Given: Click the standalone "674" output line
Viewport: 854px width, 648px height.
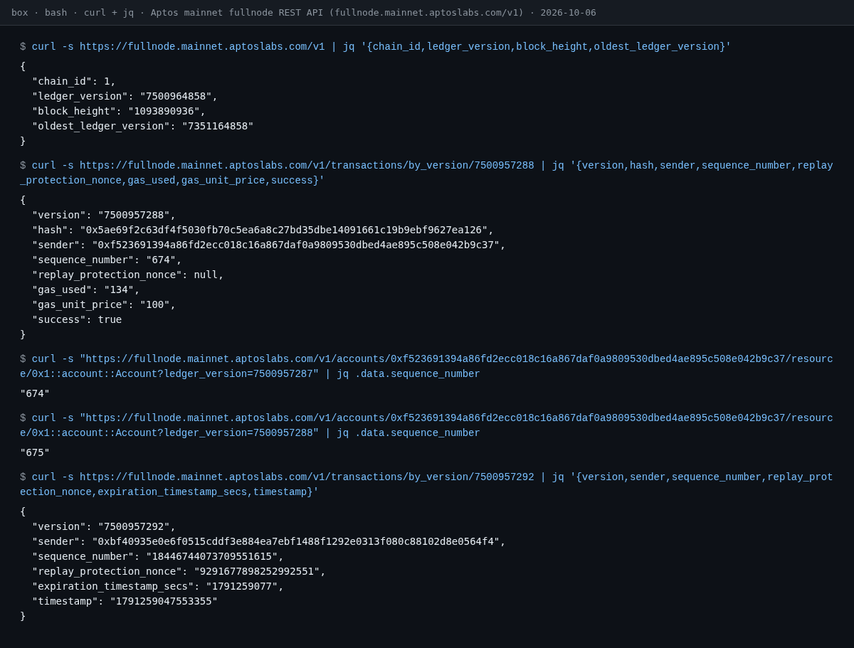Looking at the screenshot, I should (x=35, y=393).
